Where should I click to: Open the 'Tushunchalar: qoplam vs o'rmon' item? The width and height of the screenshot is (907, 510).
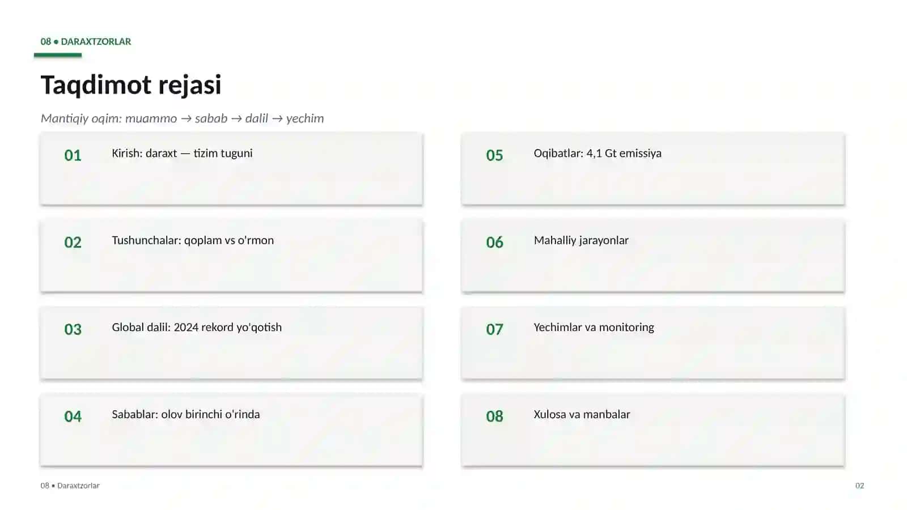pos(231,256)
